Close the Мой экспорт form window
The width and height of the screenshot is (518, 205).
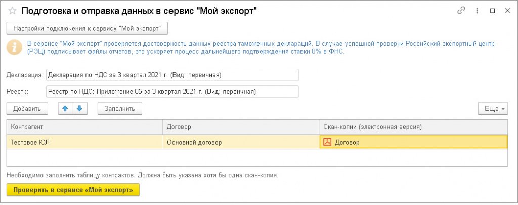[x=507, y=11]
